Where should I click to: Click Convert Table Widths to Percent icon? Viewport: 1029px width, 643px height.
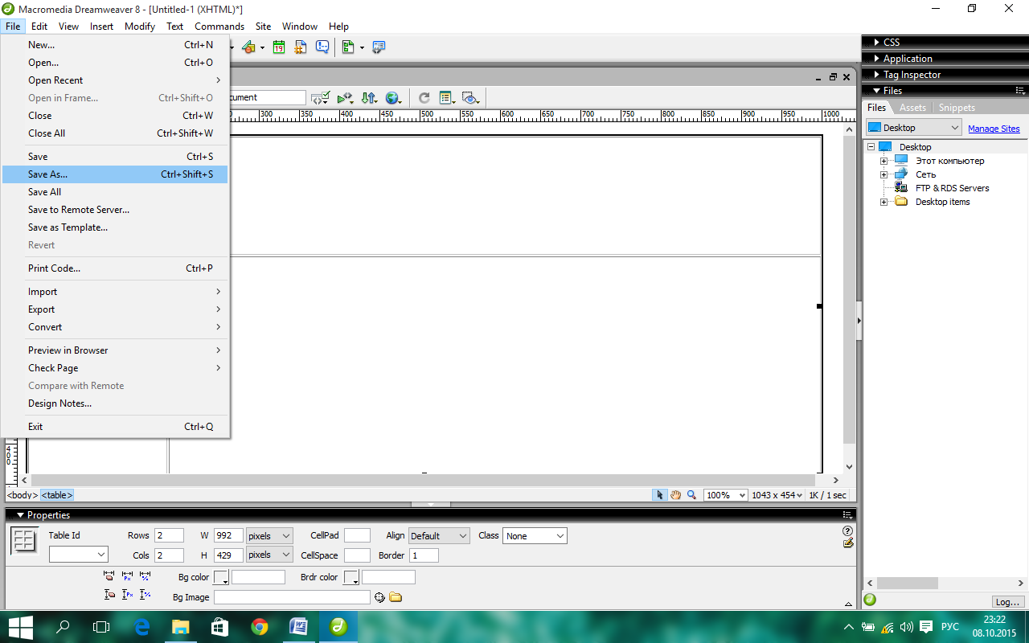coord(145,576)
